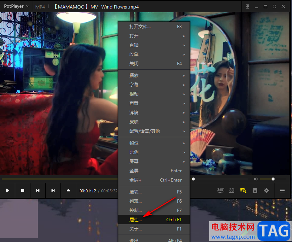This screenshot has width=292, height=242.
Task: Click the yellow seek progress bar
Action: tap(60, 179)
